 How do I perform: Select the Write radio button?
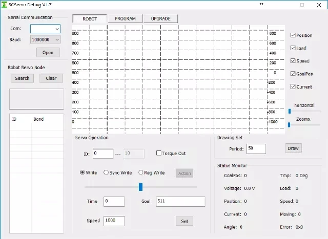pos(82,172)
